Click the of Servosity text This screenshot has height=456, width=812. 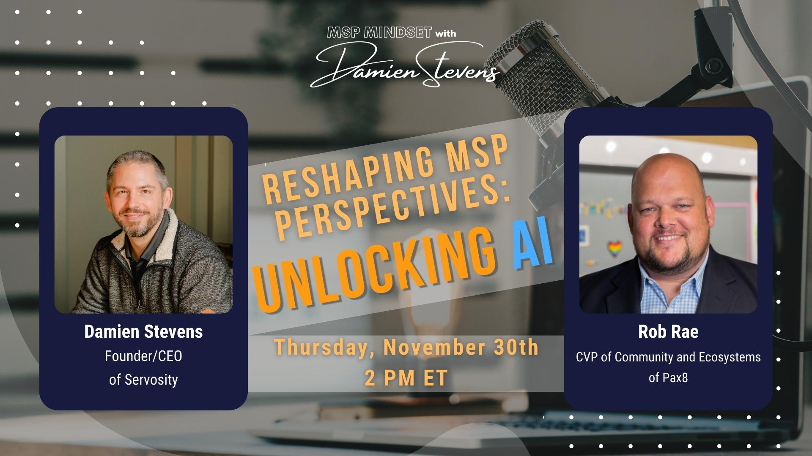pos(143,379)
